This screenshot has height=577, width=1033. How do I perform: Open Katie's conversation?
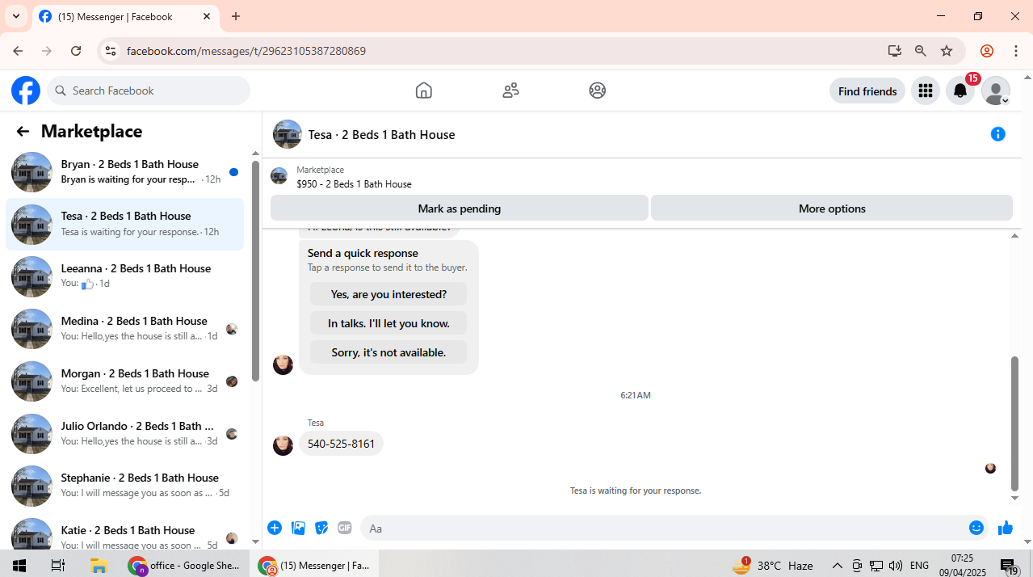pos(124,535)
